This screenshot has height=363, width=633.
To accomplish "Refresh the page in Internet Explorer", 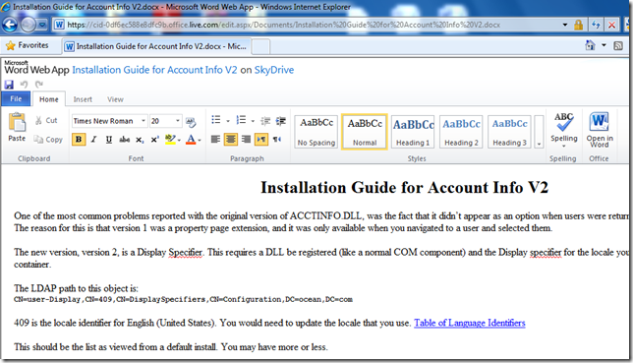I will 596,25.
